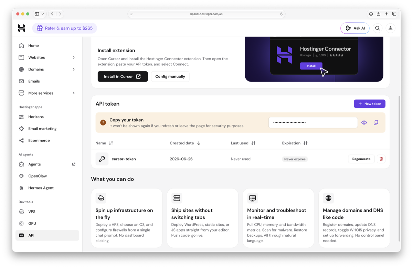413x268 pixels.
Task: Click the Agents sidebar icon
Action: (21, 164)
